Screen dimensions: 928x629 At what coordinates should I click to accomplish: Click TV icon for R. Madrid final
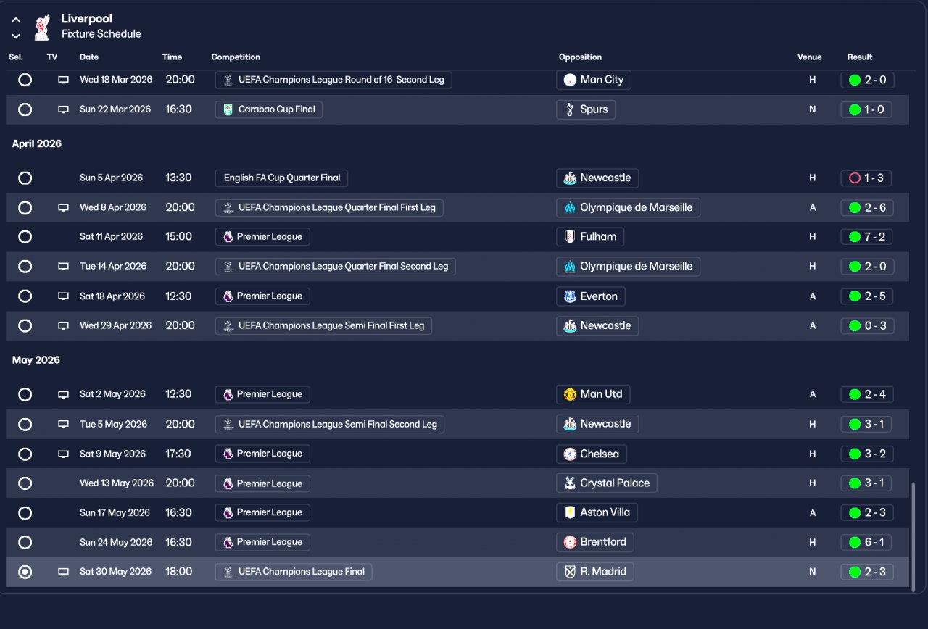[64, 572]
